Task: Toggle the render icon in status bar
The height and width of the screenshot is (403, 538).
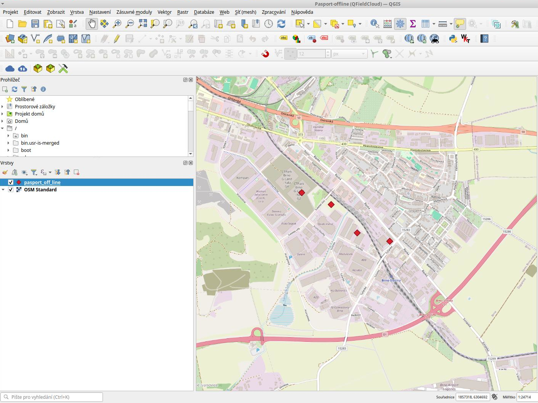Action: pyautogui.click(x=495, y=397)
